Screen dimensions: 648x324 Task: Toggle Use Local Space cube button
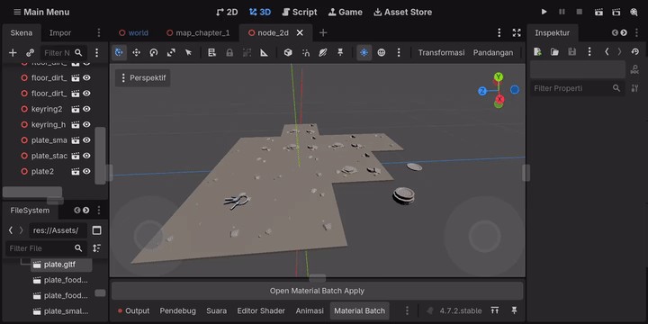pyautogui.click(x=288, y=52)
